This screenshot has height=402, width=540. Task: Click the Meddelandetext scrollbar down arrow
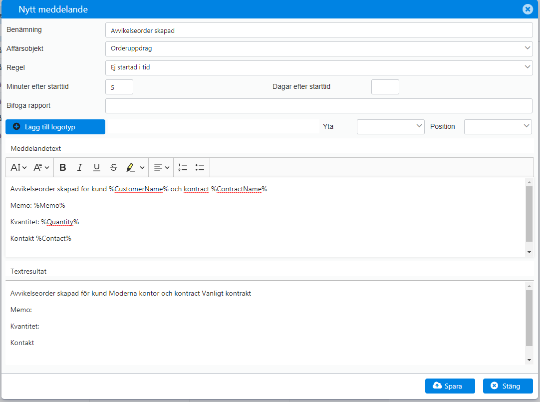(530, 252)
